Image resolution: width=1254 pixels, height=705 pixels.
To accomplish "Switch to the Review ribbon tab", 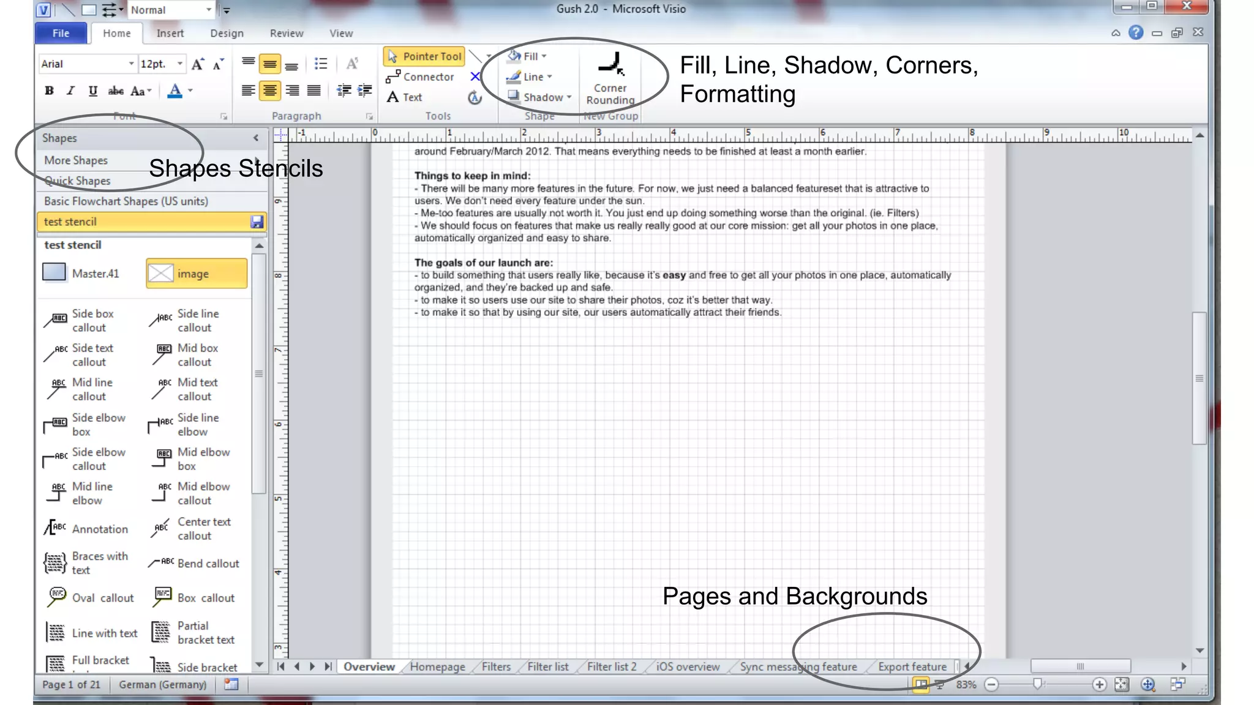I will coord(287,33).
